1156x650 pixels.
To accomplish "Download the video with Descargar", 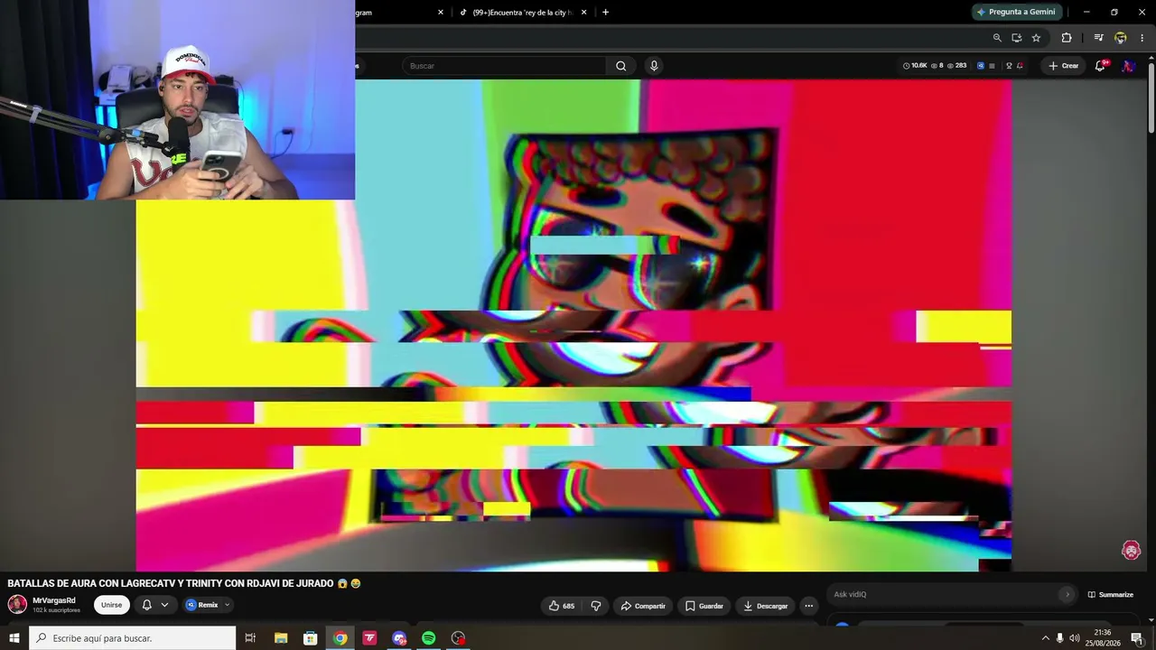I will click(765, 606).
